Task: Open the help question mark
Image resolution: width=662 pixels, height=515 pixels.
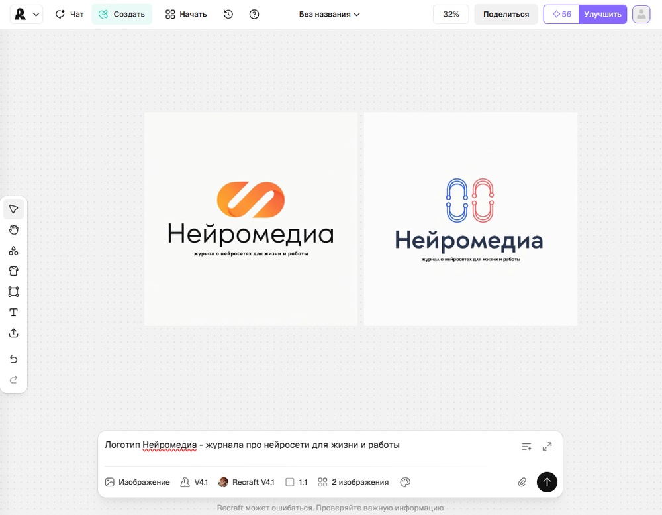Action: pyautogui.click(x=254, y=14)
